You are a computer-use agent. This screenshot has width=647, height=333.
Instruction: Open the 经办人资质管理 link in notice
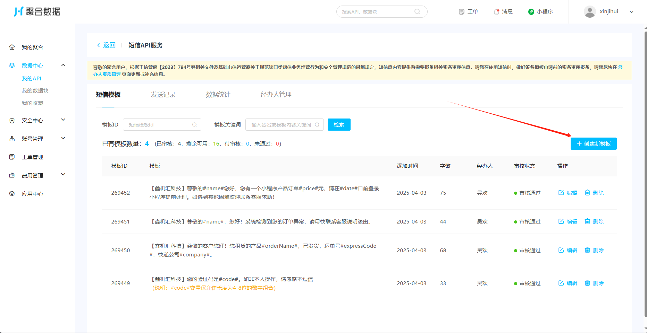[107, 74]
